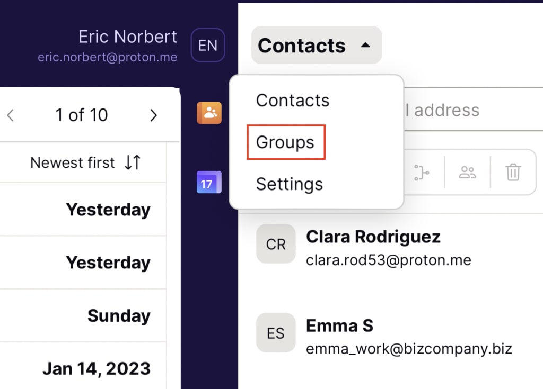Click the address search input field
The width and height of the screenshot is (543, 389).
473,110
